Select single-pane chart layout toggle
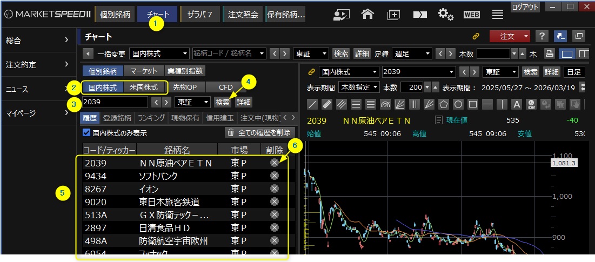Viewport: 595px width, 262px height. (567, 53)
